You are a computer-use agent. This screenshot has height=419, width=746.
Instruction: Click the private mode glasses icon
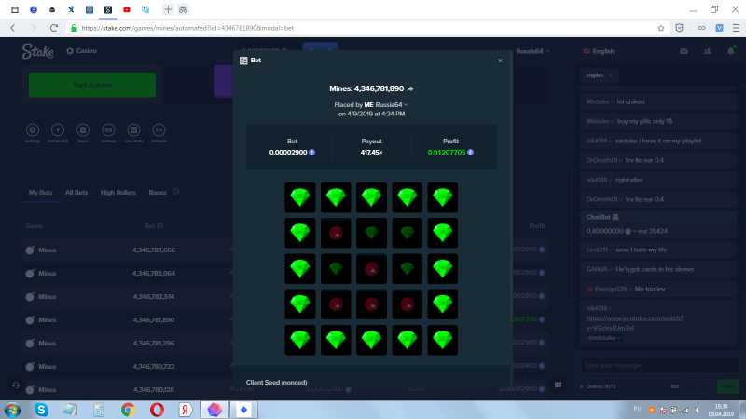click(x=183, y=9)
